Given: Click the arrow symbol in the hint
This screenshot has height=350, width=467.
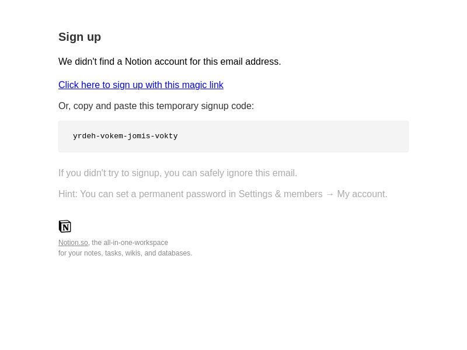Looking at the screenshot, I should point(330,194).
